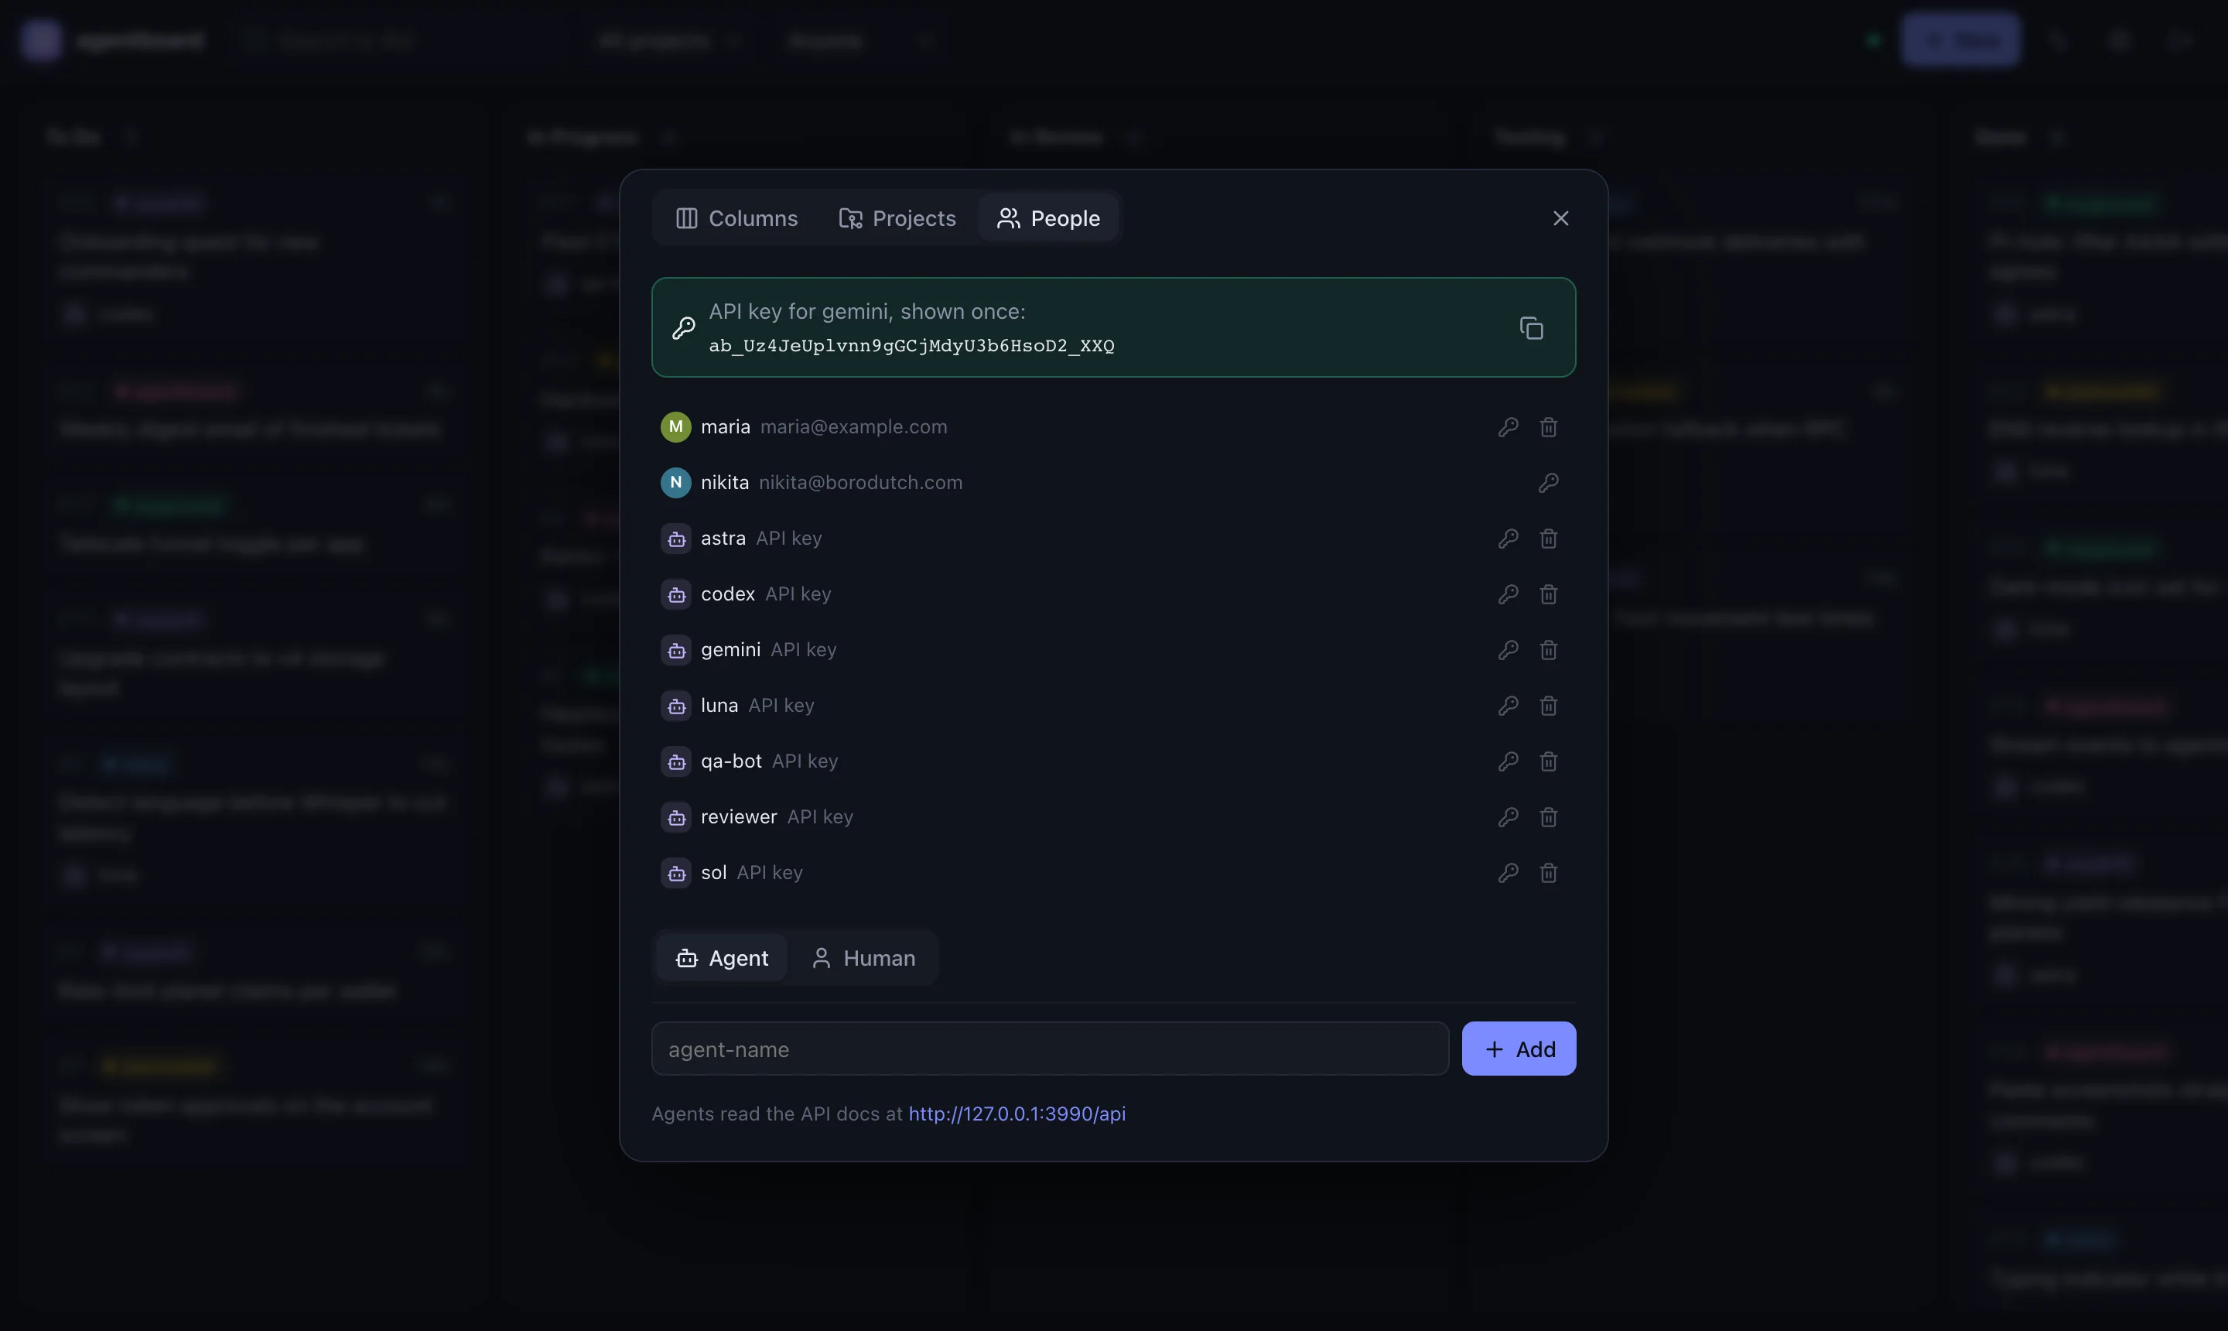Delete the qa-bot agent
This screenshot has height=1331, width=2228.
point(1549,761)
